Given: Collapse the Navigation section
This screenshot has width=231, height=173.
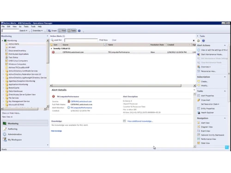Looking at the screenshot, I should (225, 118).
